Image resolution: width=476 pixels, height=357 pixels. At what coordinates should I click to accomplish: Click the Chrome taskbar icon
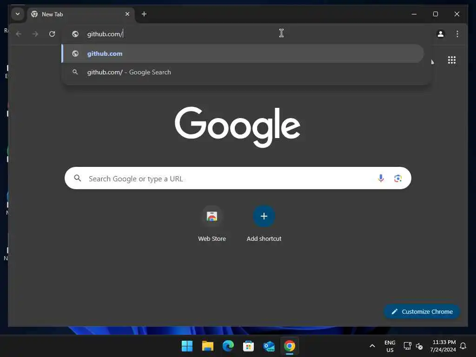pos(289,346)
